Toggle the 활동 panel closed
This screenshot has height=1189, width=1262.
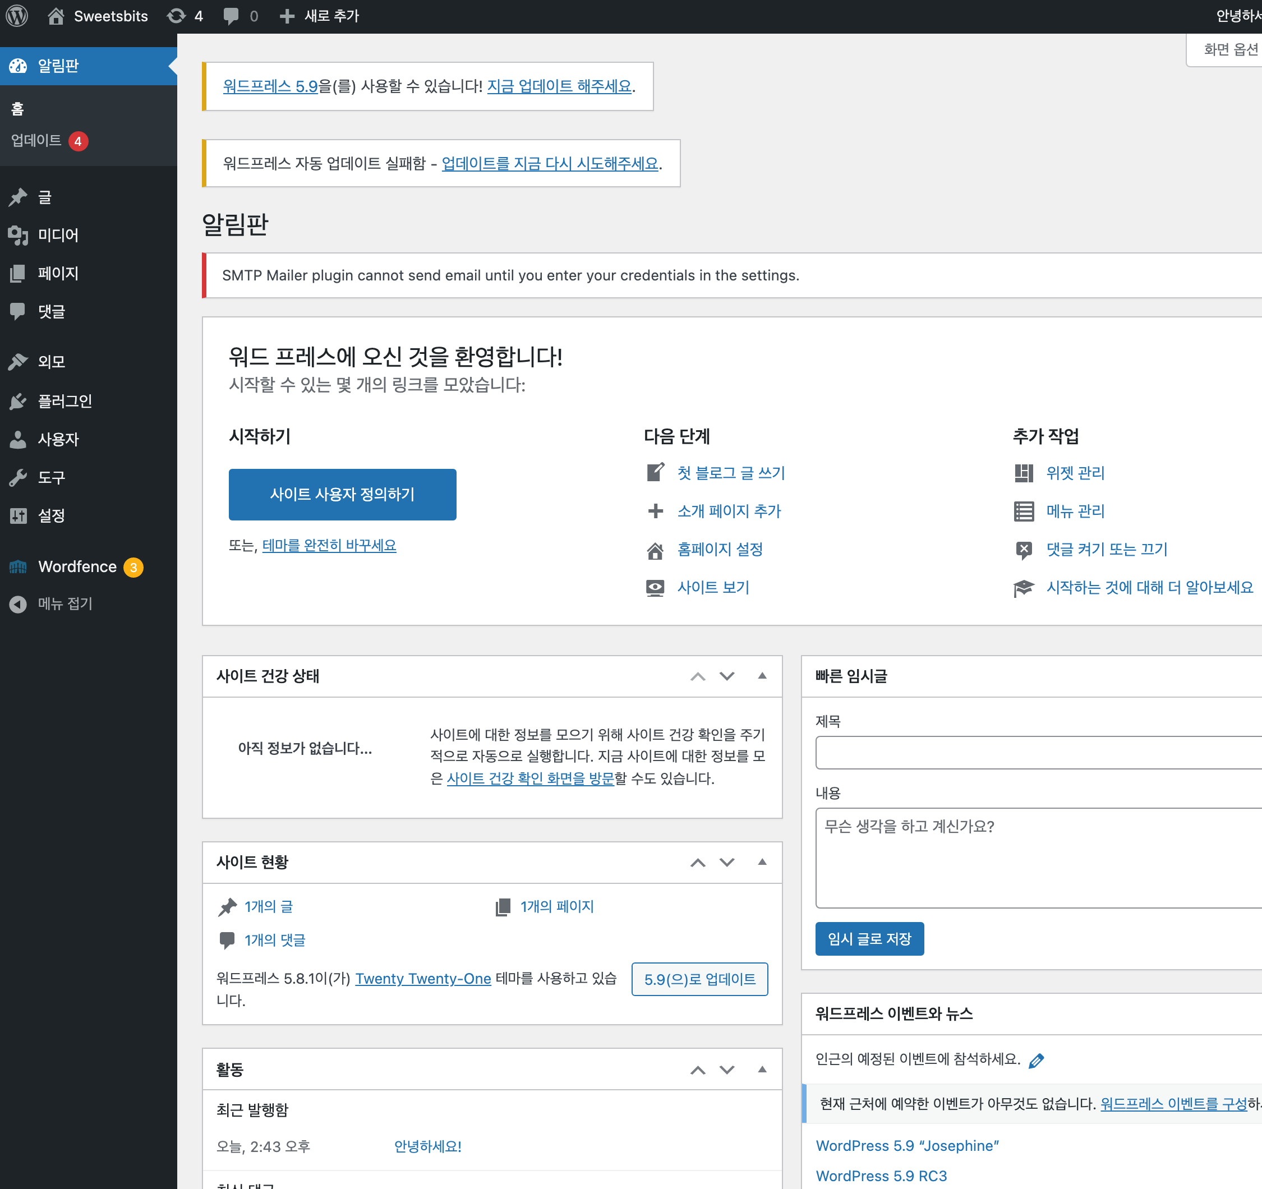[761, 1069]
